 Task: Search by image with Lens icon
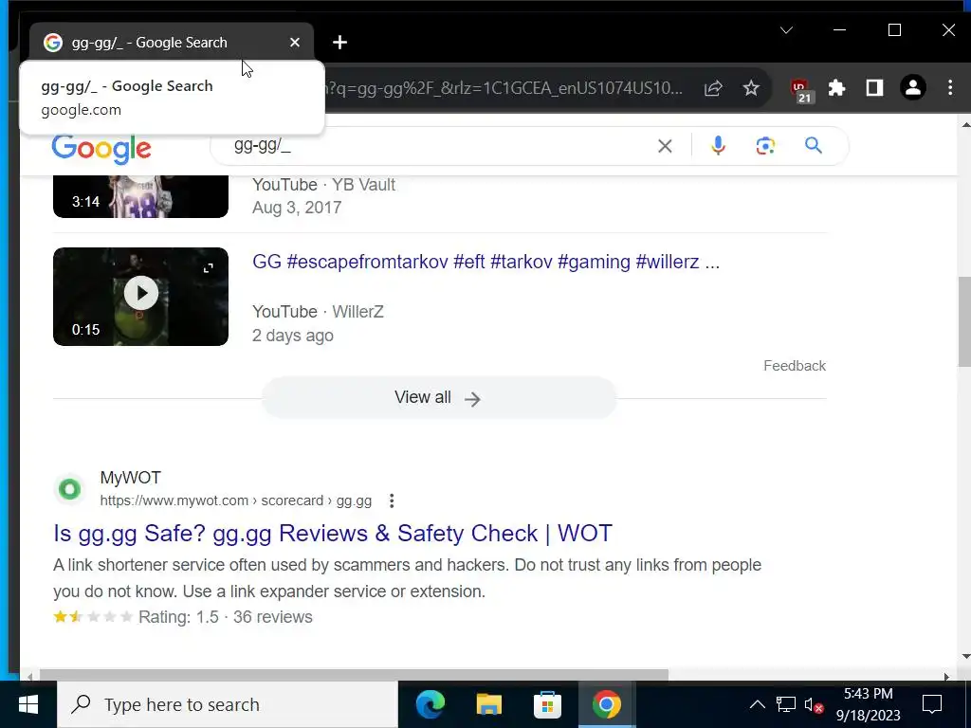pyautogui.click(x=765, y=146)
